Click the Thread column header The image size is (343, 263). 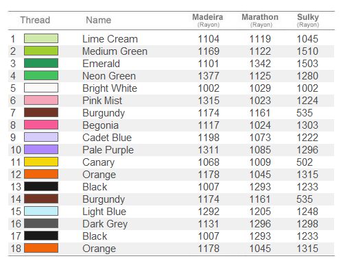click(x=35, y=20)
